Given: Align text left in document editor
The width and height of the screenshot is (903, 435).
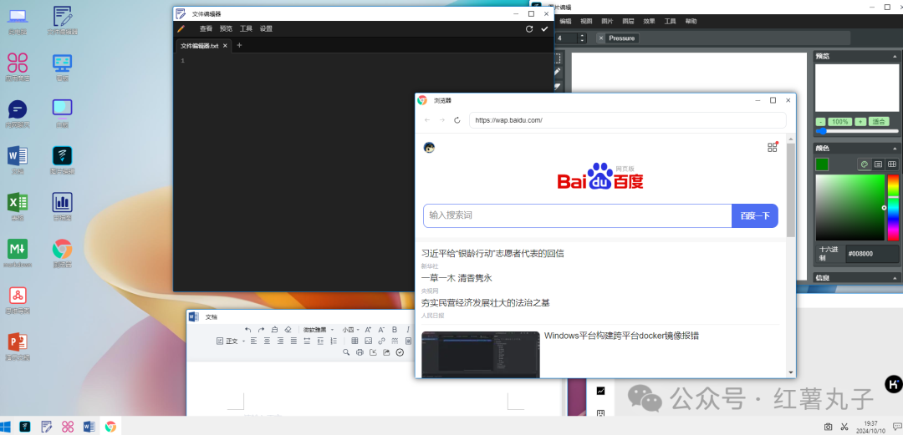Looking at the screenshot, I should tap(253, 341).
